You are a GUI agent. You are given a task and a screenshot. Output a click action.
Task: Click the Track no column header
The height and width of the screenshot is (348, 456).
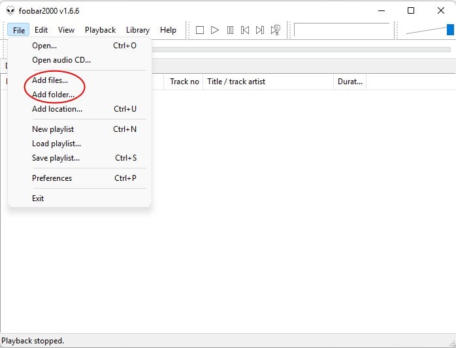click(x=184, y=82)
